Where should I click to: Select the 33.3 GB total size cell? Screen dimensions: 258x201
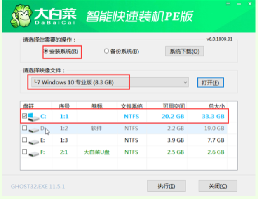tap(213, 116)
